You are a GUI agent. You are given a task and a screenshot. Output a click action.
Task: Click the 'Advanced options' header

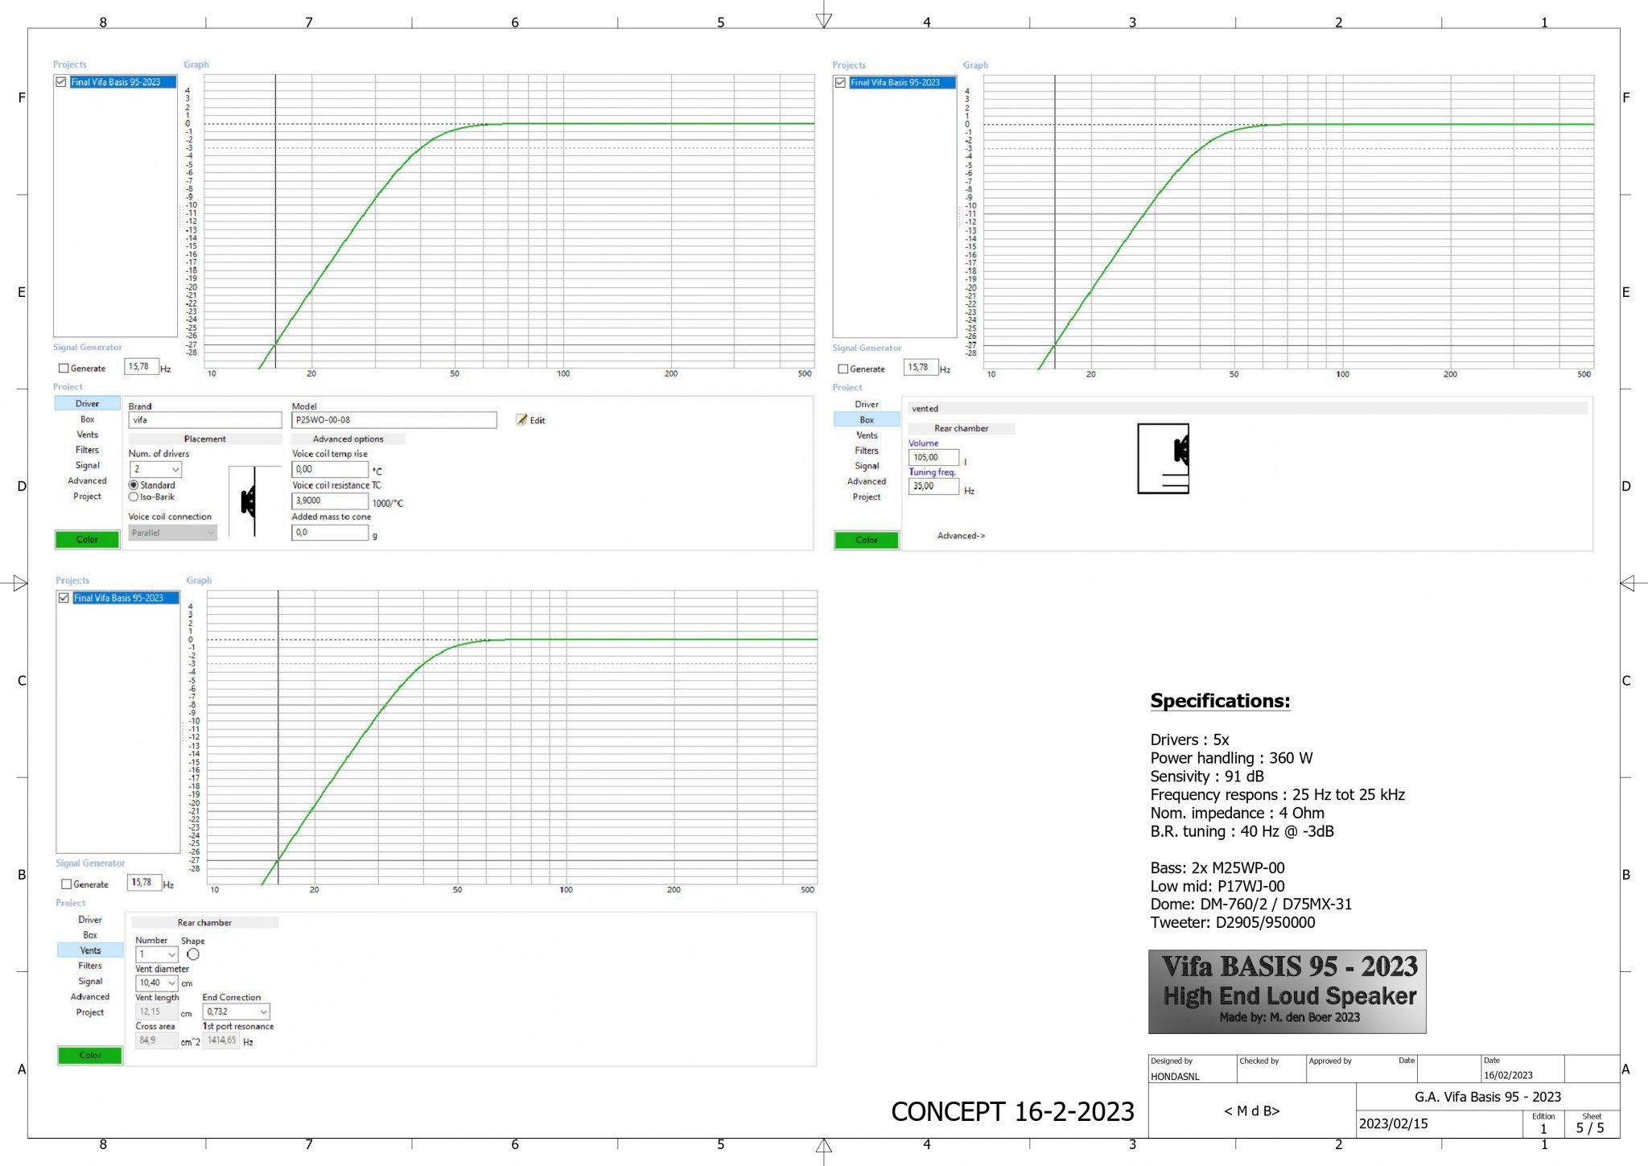348,439
